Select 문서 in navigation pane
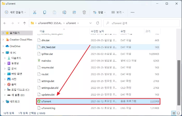The height and width of the screenshot is (116, 182). (14, 69)
